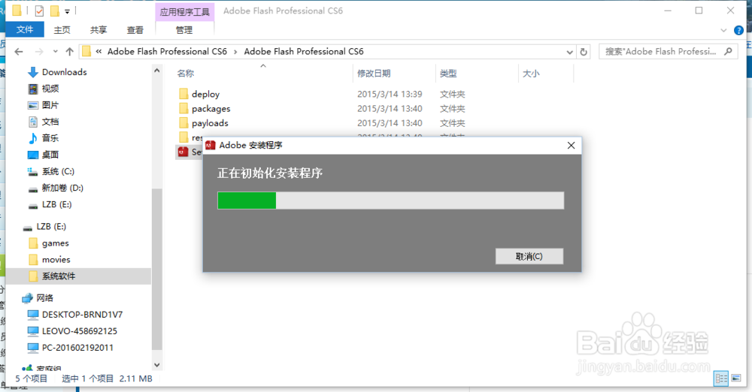This screenshot has height=392, width=752.
Task: Click the Explorer window title bar folder icon
Action: 17,11
